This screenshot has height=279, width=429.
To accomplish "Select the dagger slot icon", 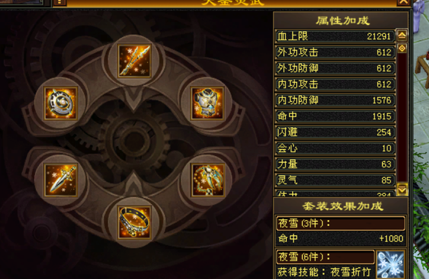I will 61,180.
